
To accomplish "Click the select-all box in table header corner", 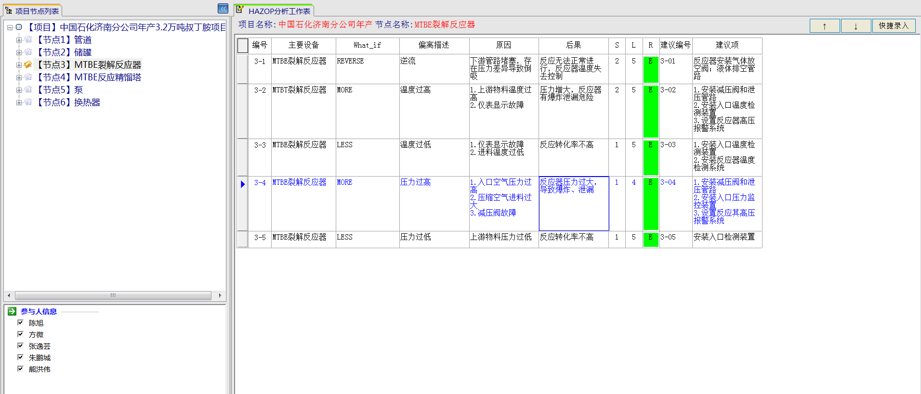I will pos(243,46).
